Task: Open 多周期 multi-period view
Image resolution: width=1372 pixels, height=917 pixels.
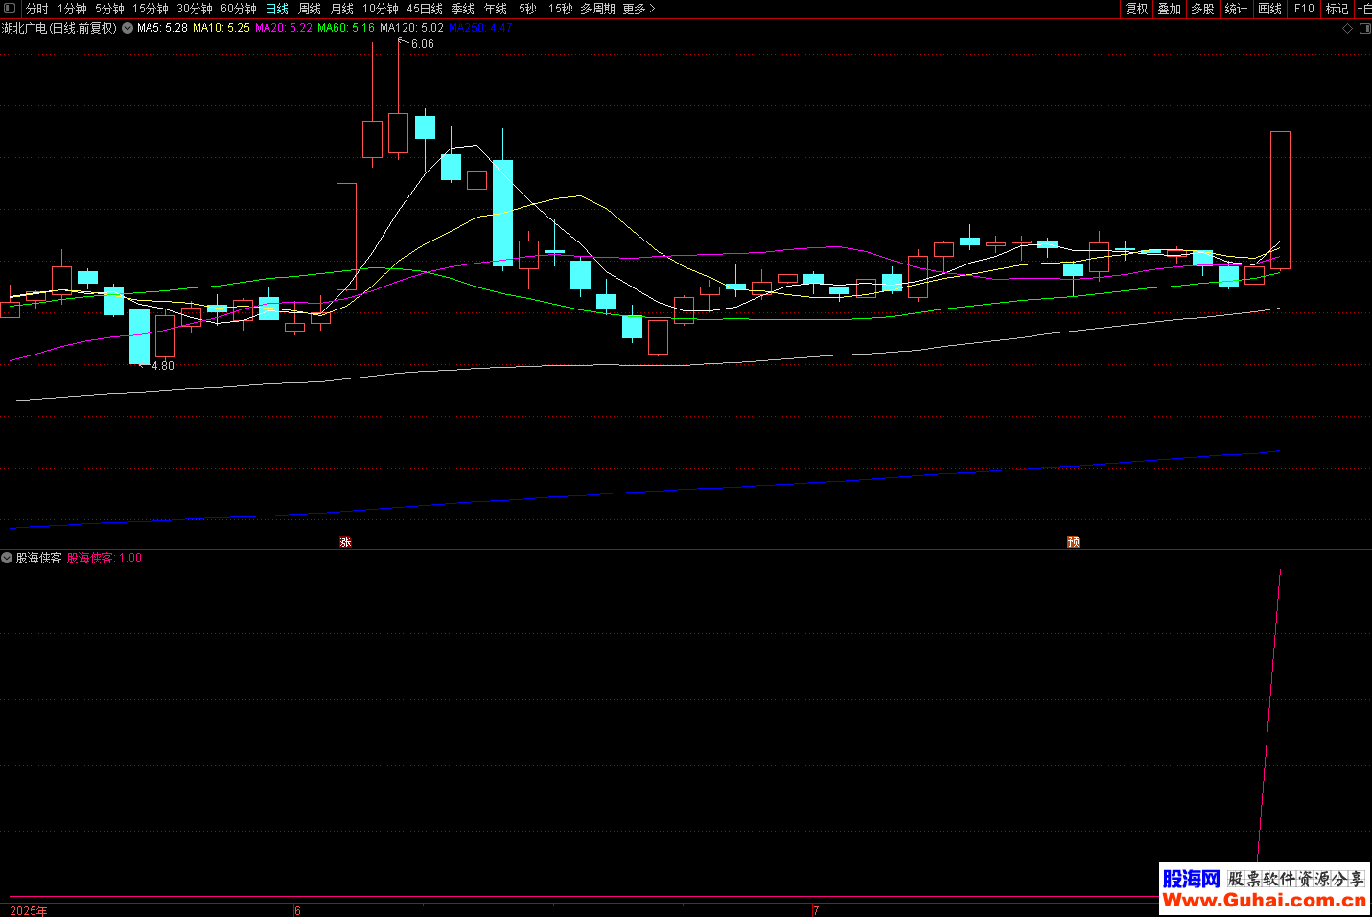Action: coord(597,9)
